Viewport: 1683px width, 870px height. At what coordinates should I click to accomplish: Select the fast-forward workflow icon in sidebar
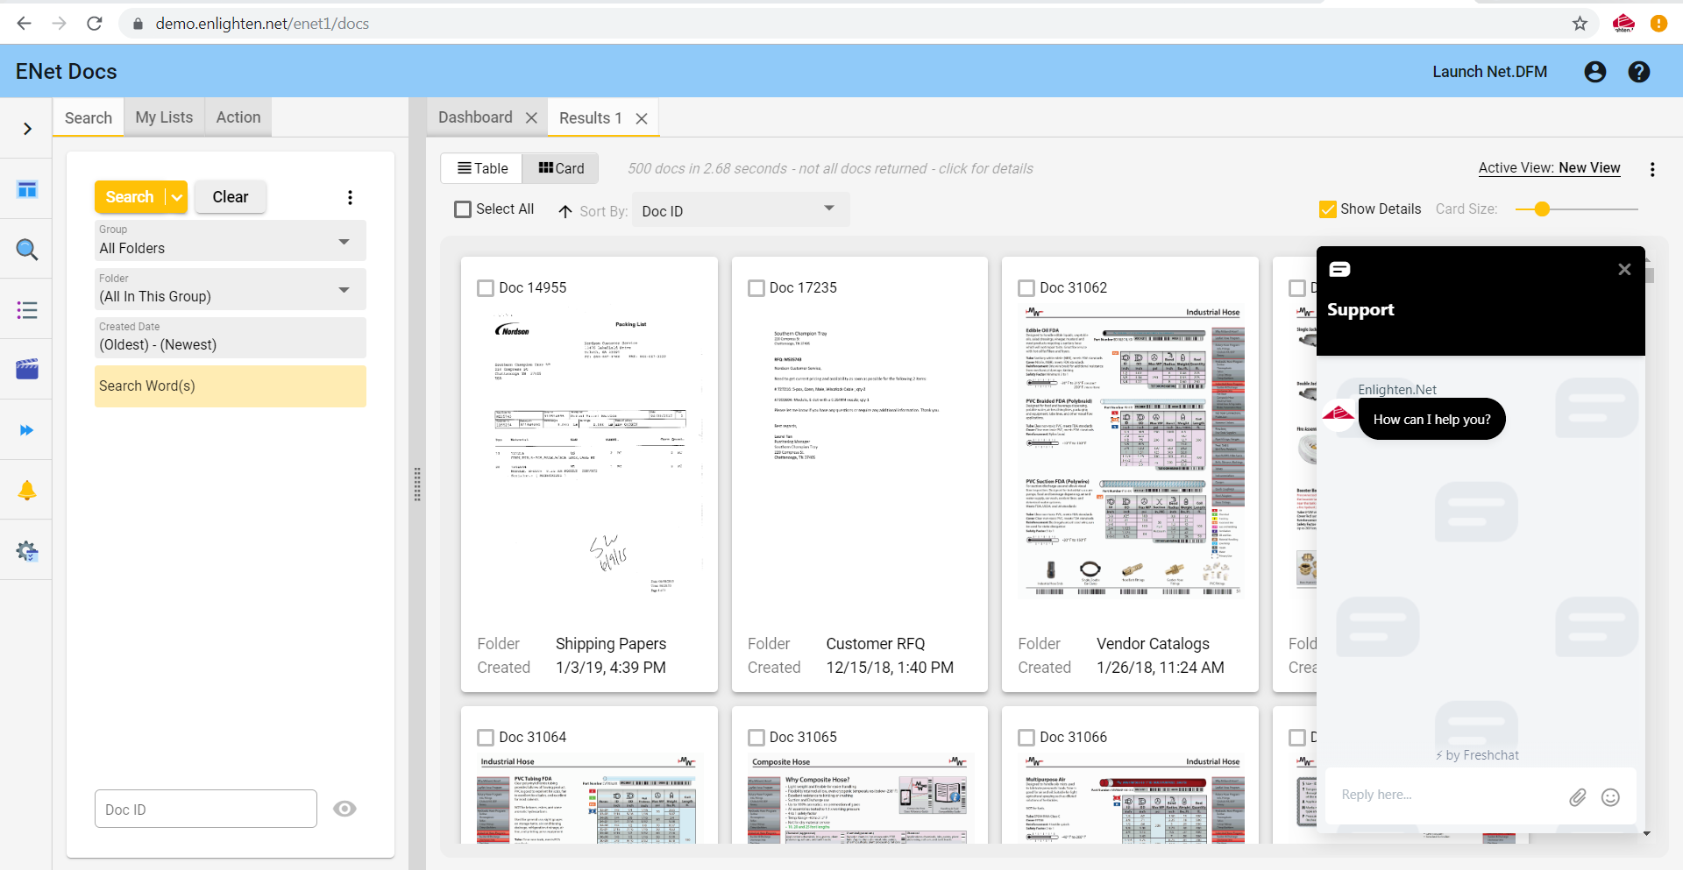click(27, 429)
